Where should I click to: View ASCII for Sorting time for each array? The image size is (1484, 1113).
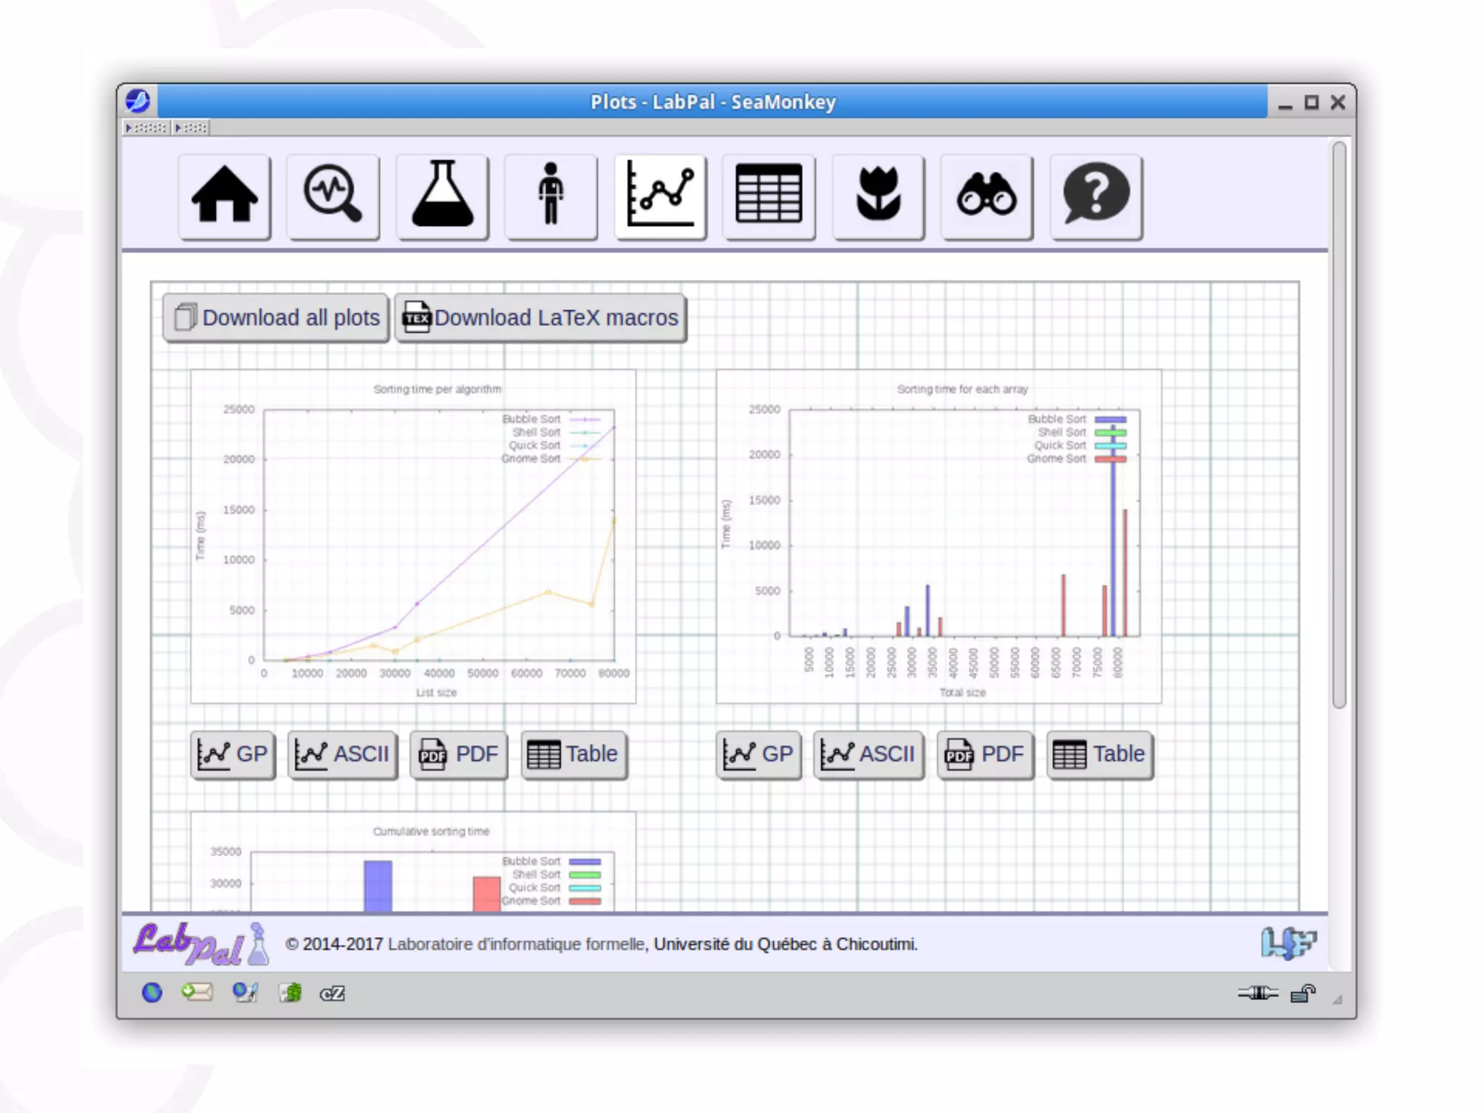pyautogui.click(x=868, y=754)
